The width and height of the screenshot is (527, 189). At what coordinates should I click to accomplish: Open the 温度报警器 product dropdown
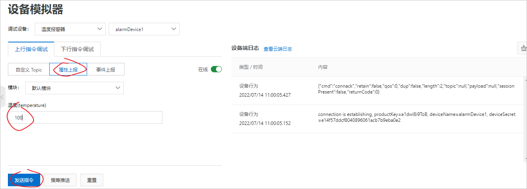[x=70, y=29]
